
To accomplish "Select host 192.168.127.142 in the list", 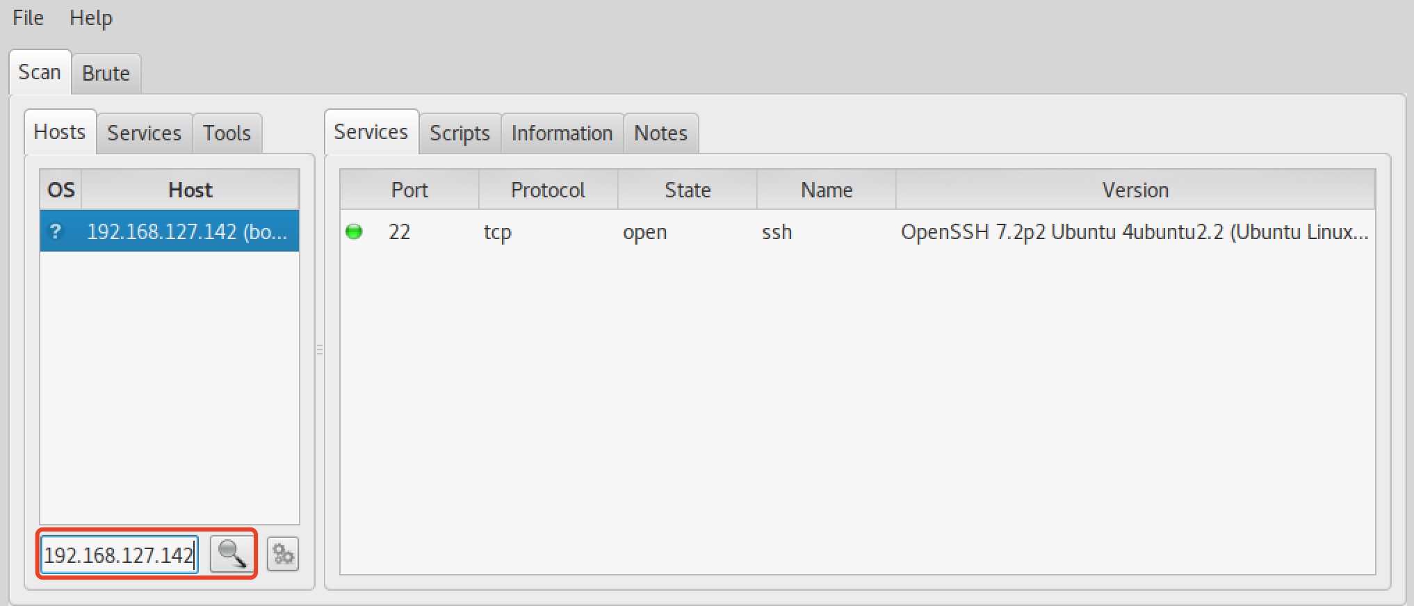I will click(186, 231).
